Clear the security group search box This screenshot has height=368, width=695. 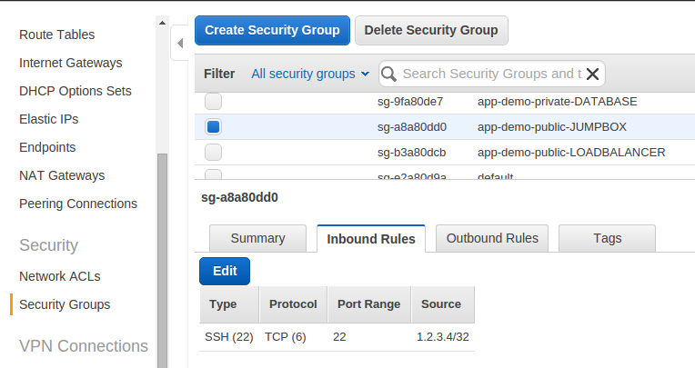point(593,74)
